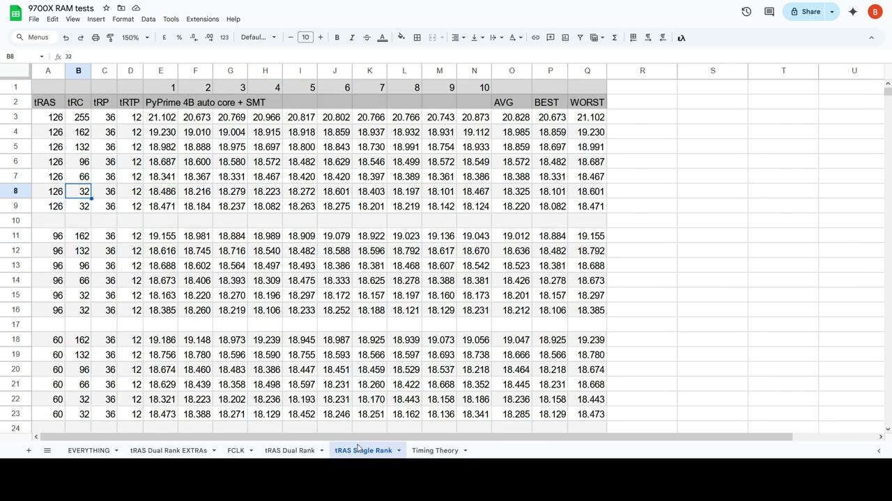
Task: Star the 9700X RAM tests document
Action: point(106,8)
